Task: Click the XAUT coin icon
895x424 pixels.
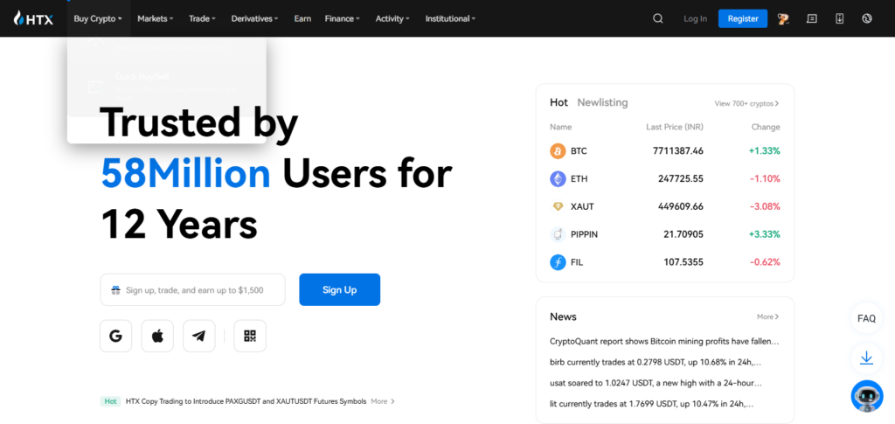Action: pyautogui.click(x=558, y=206)
